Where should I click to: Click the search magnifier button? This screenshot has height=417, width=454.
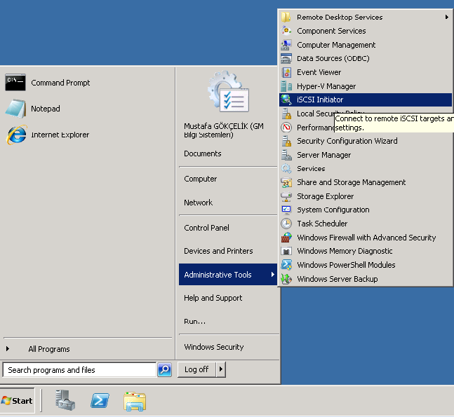pyautogui.click(x=164, y=369)
